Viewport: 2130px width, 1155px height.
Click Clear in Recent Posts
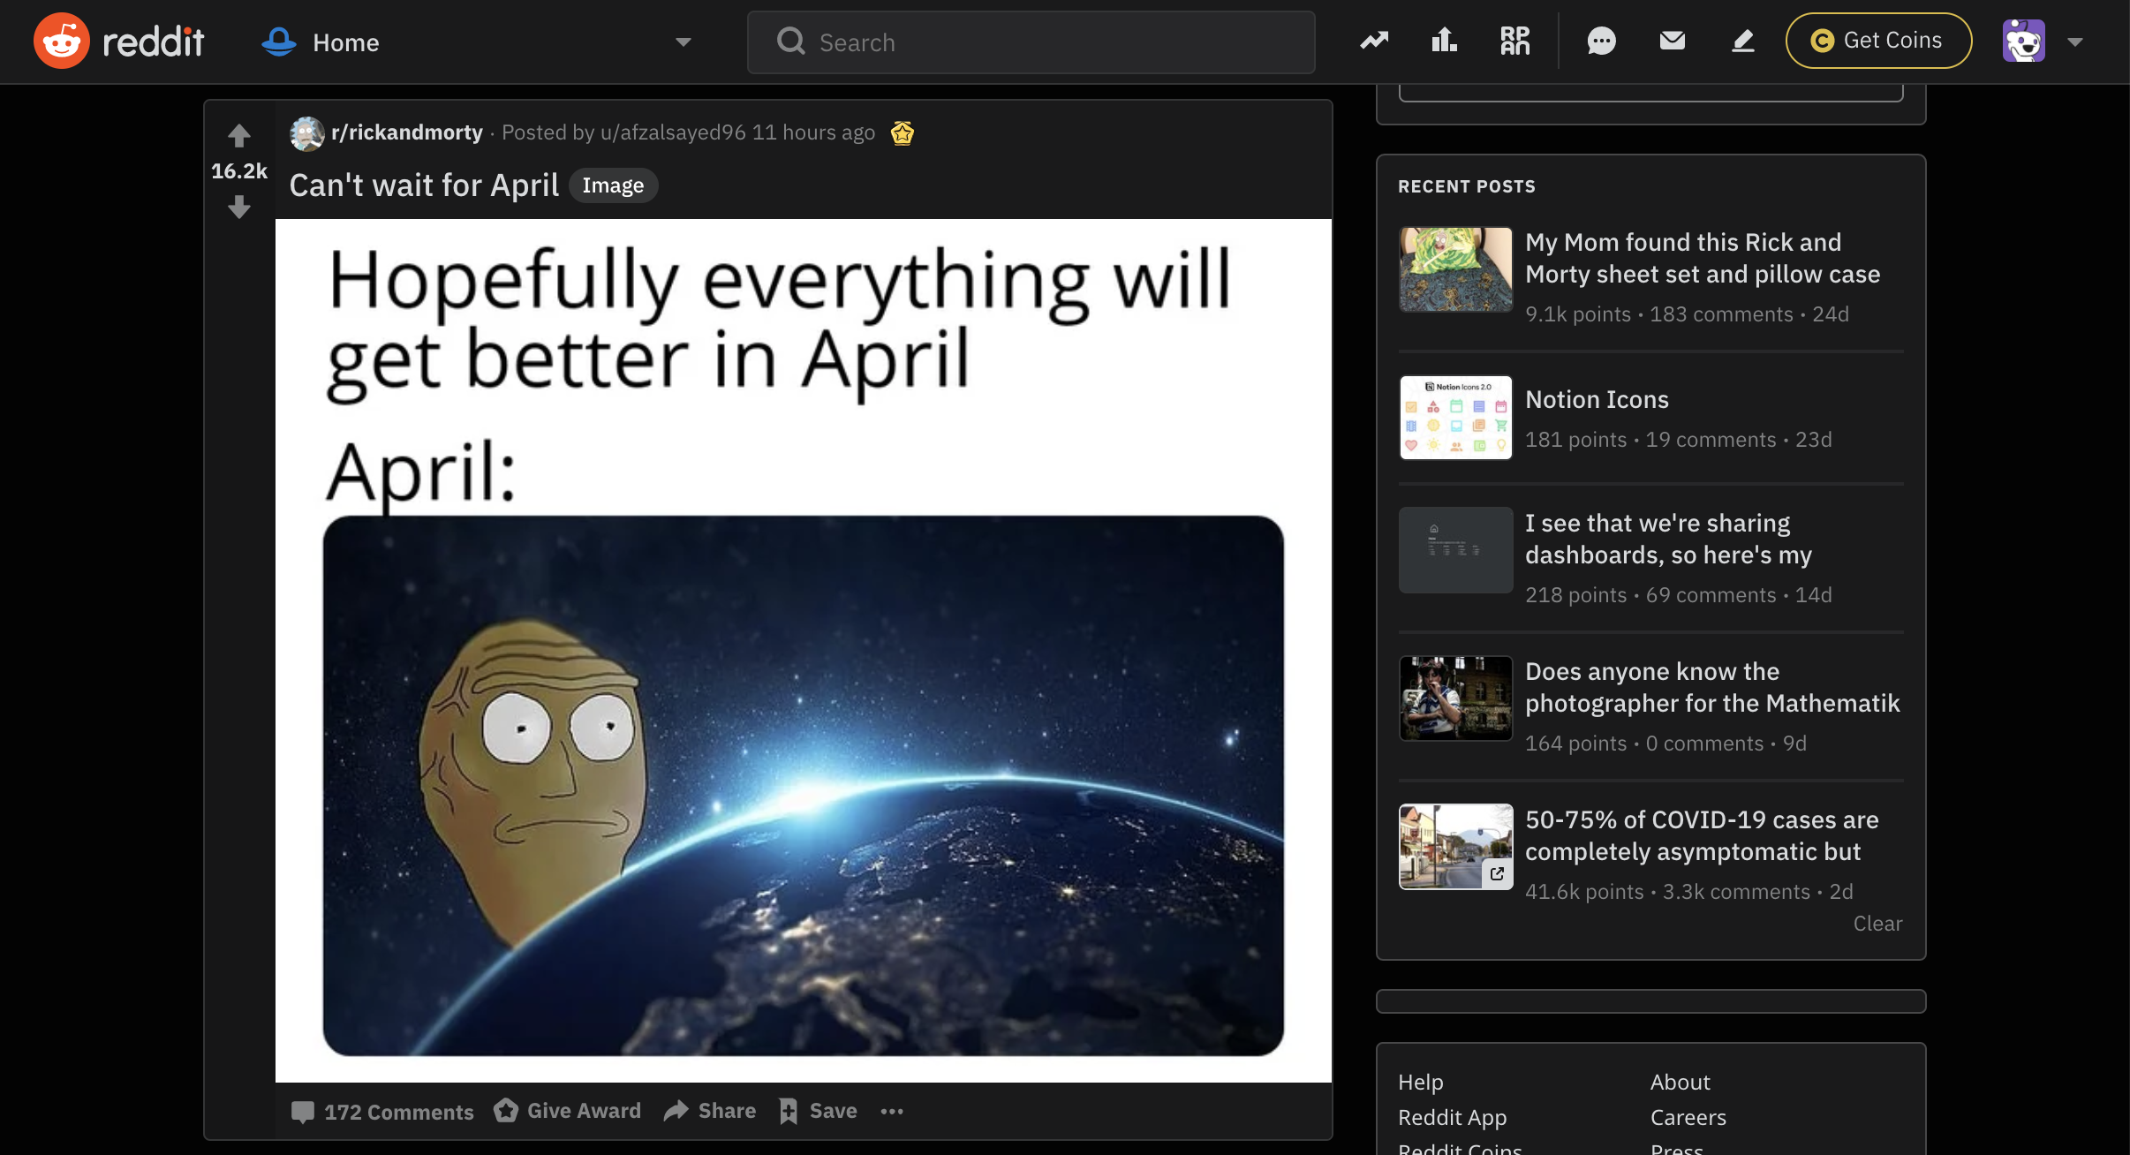point(1877,924)
